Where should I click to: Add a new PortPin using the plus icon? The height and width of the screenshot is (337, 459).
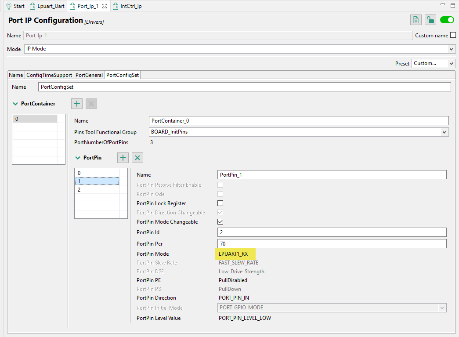(123, 157)
